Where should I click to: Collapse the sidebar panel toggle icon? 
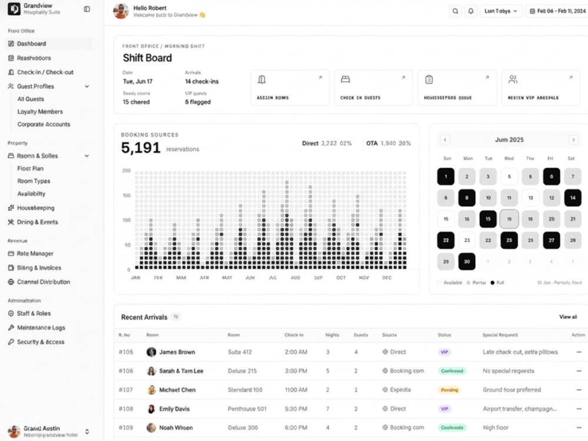pos(86,9)
